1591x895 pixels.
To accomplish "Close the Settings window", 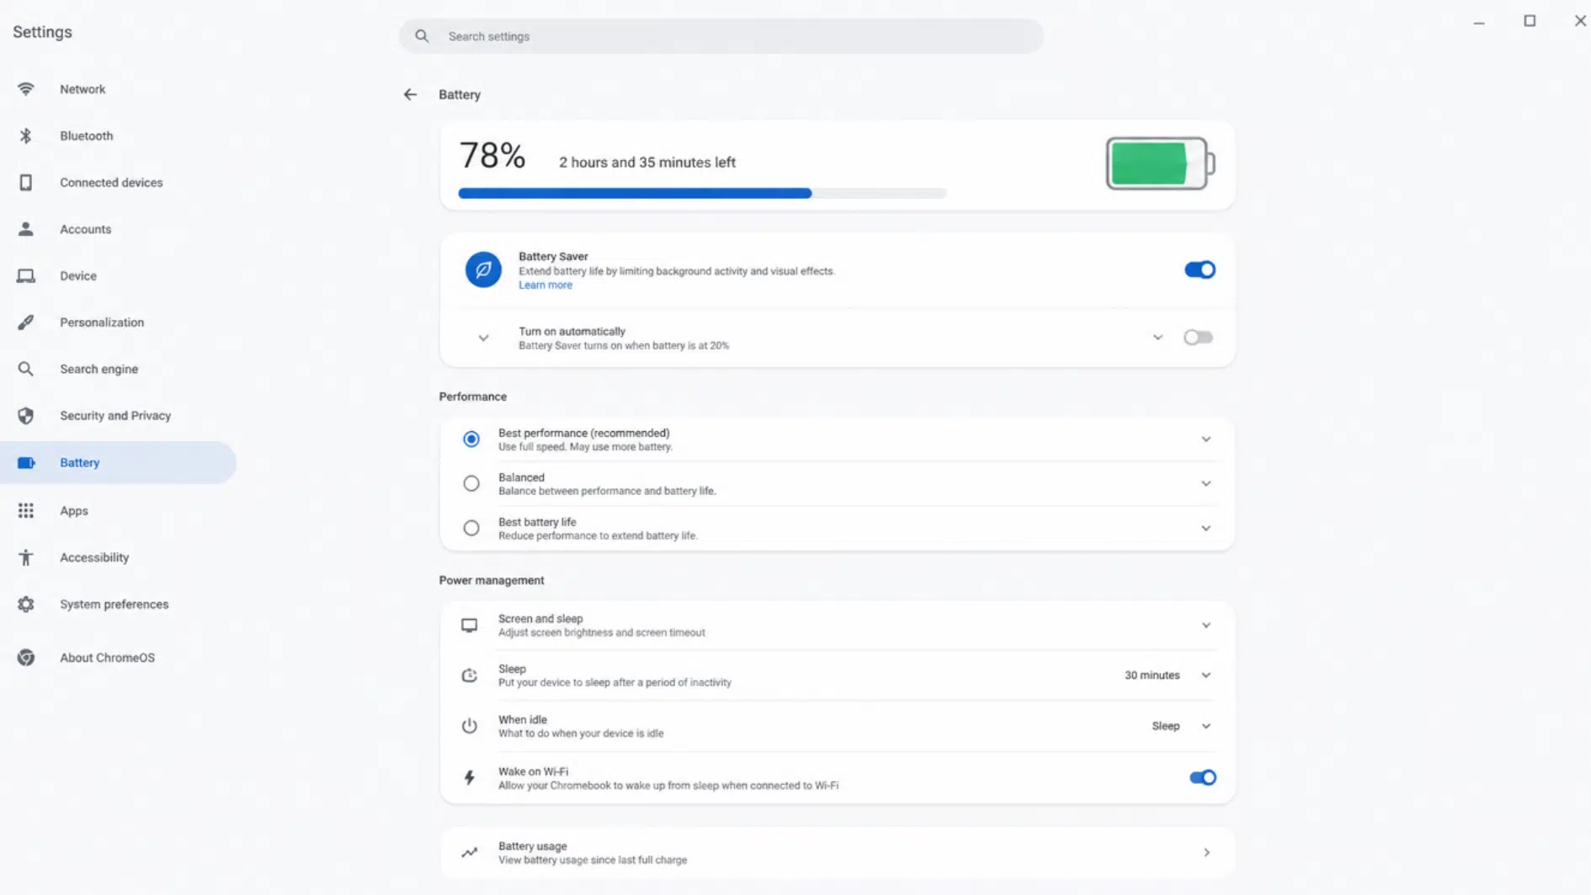I will (x=1580, y=21).
